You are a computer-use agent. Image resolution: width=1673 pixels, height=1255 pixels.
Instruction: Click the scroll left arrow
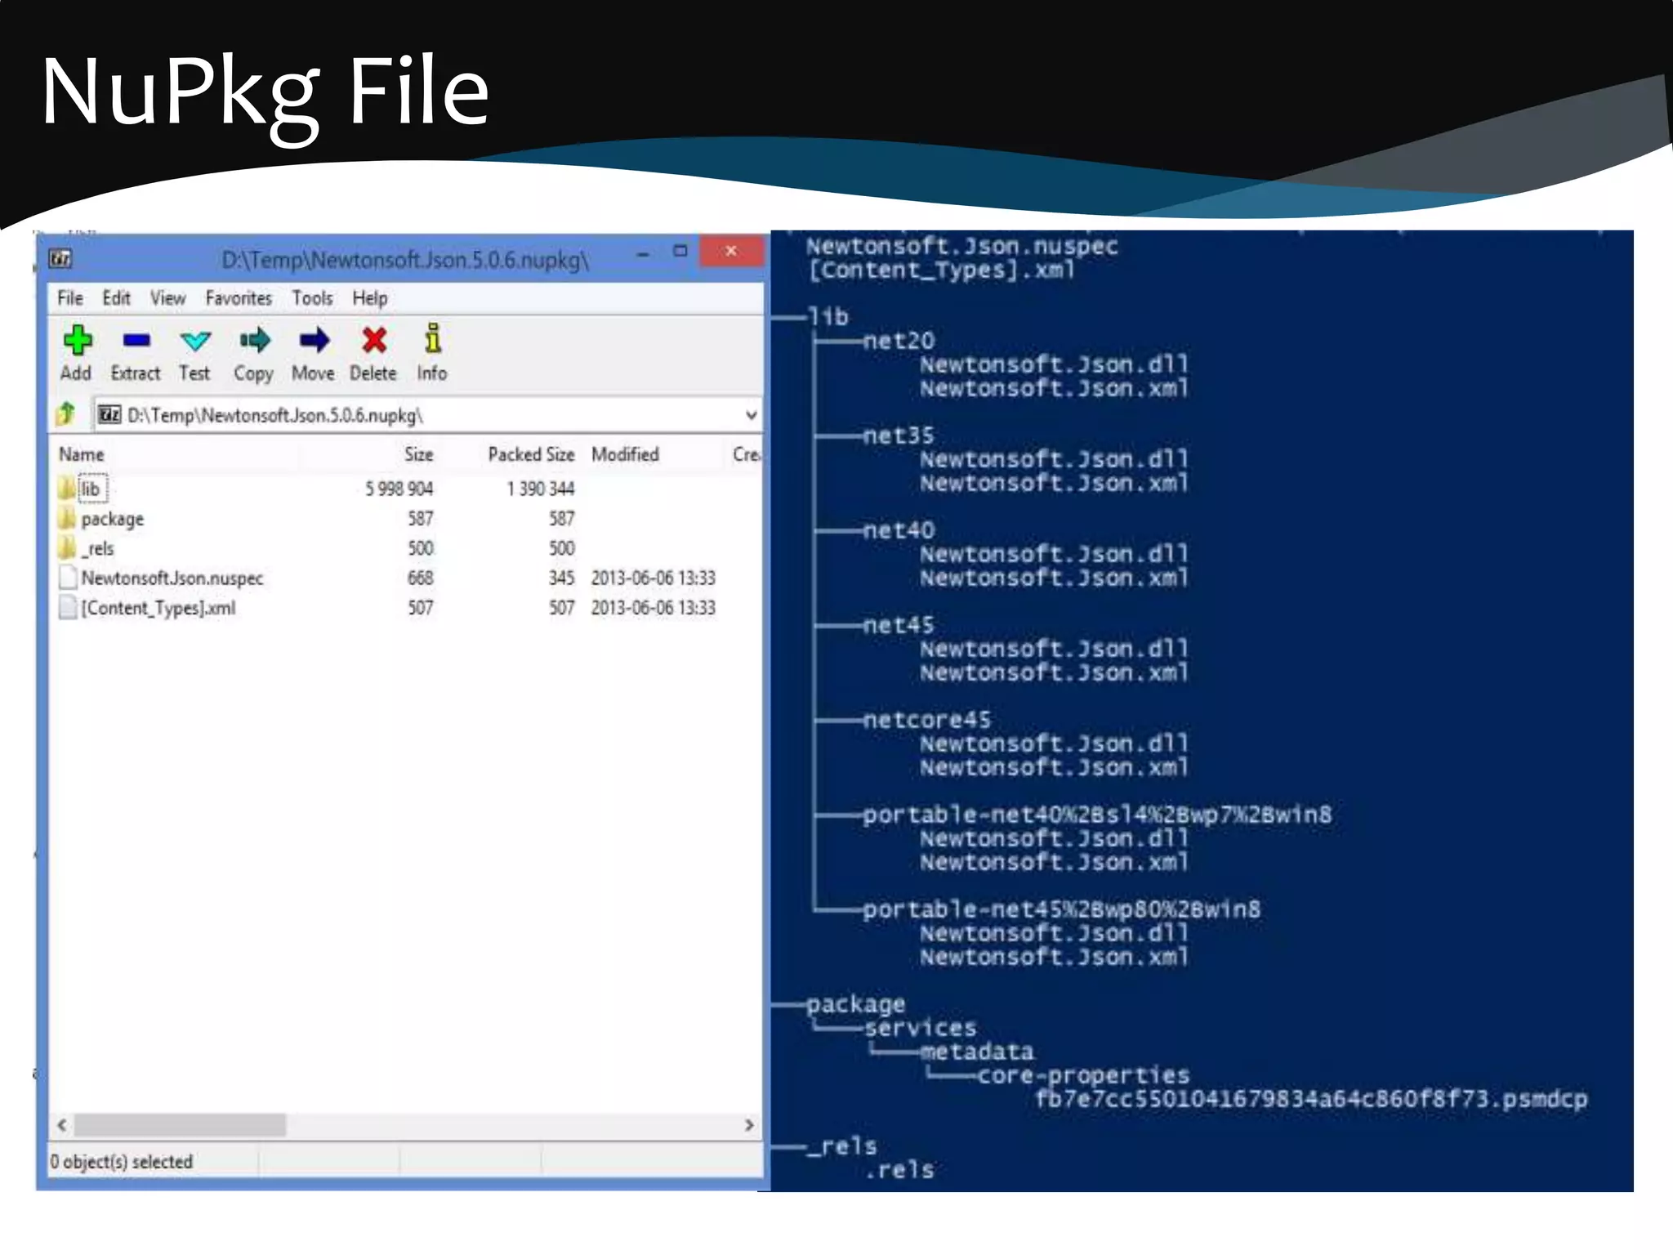point(62,1125)
